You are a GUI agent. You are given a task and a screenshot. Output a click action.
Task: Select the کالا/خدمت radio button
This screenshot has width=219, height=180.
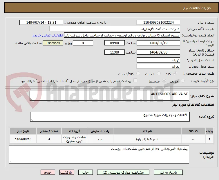(138, 74)
